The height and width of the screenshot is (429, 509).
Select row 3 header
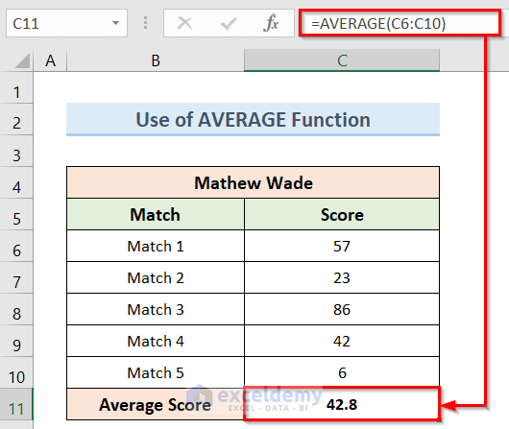(x=16, y=151)
